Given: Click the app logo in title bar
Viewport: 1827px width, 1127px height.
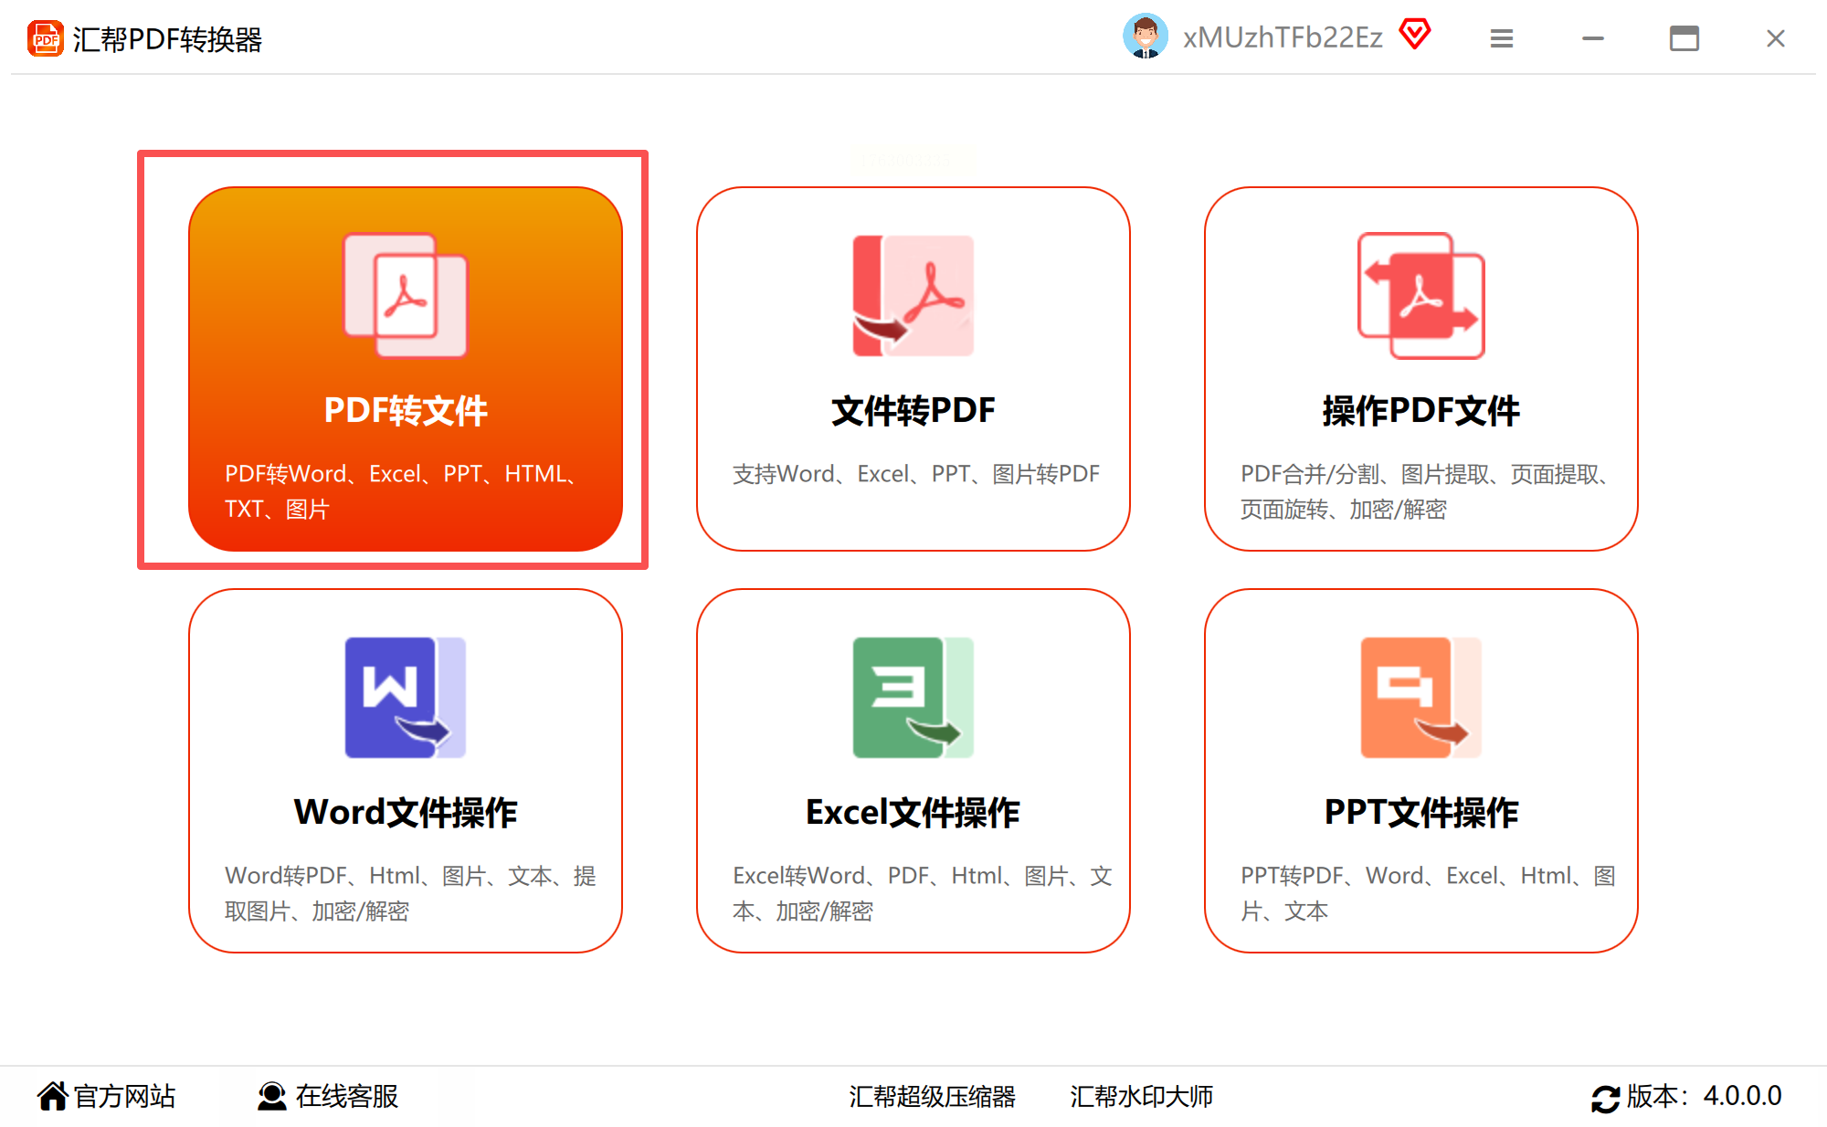Looking at the screenshot, I should tap(45, 38).
